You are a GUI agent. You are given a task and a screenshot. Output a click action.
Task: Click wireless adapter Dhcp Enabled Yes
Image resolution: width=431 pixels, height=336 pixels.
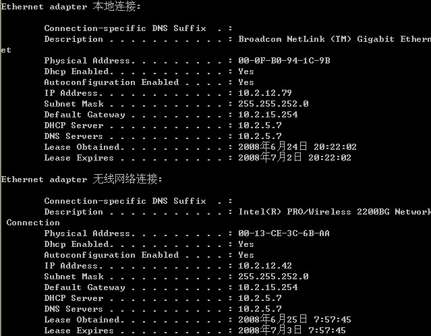pyautogui.click(x=246, y=244)
